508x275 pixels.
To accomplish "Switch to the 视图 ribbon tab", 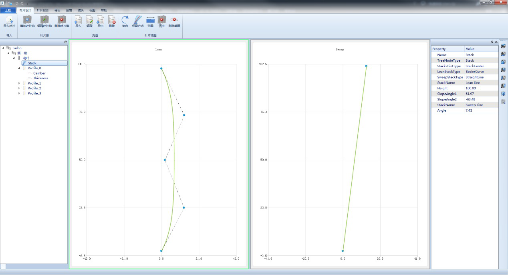I will [x=92, y=10].
